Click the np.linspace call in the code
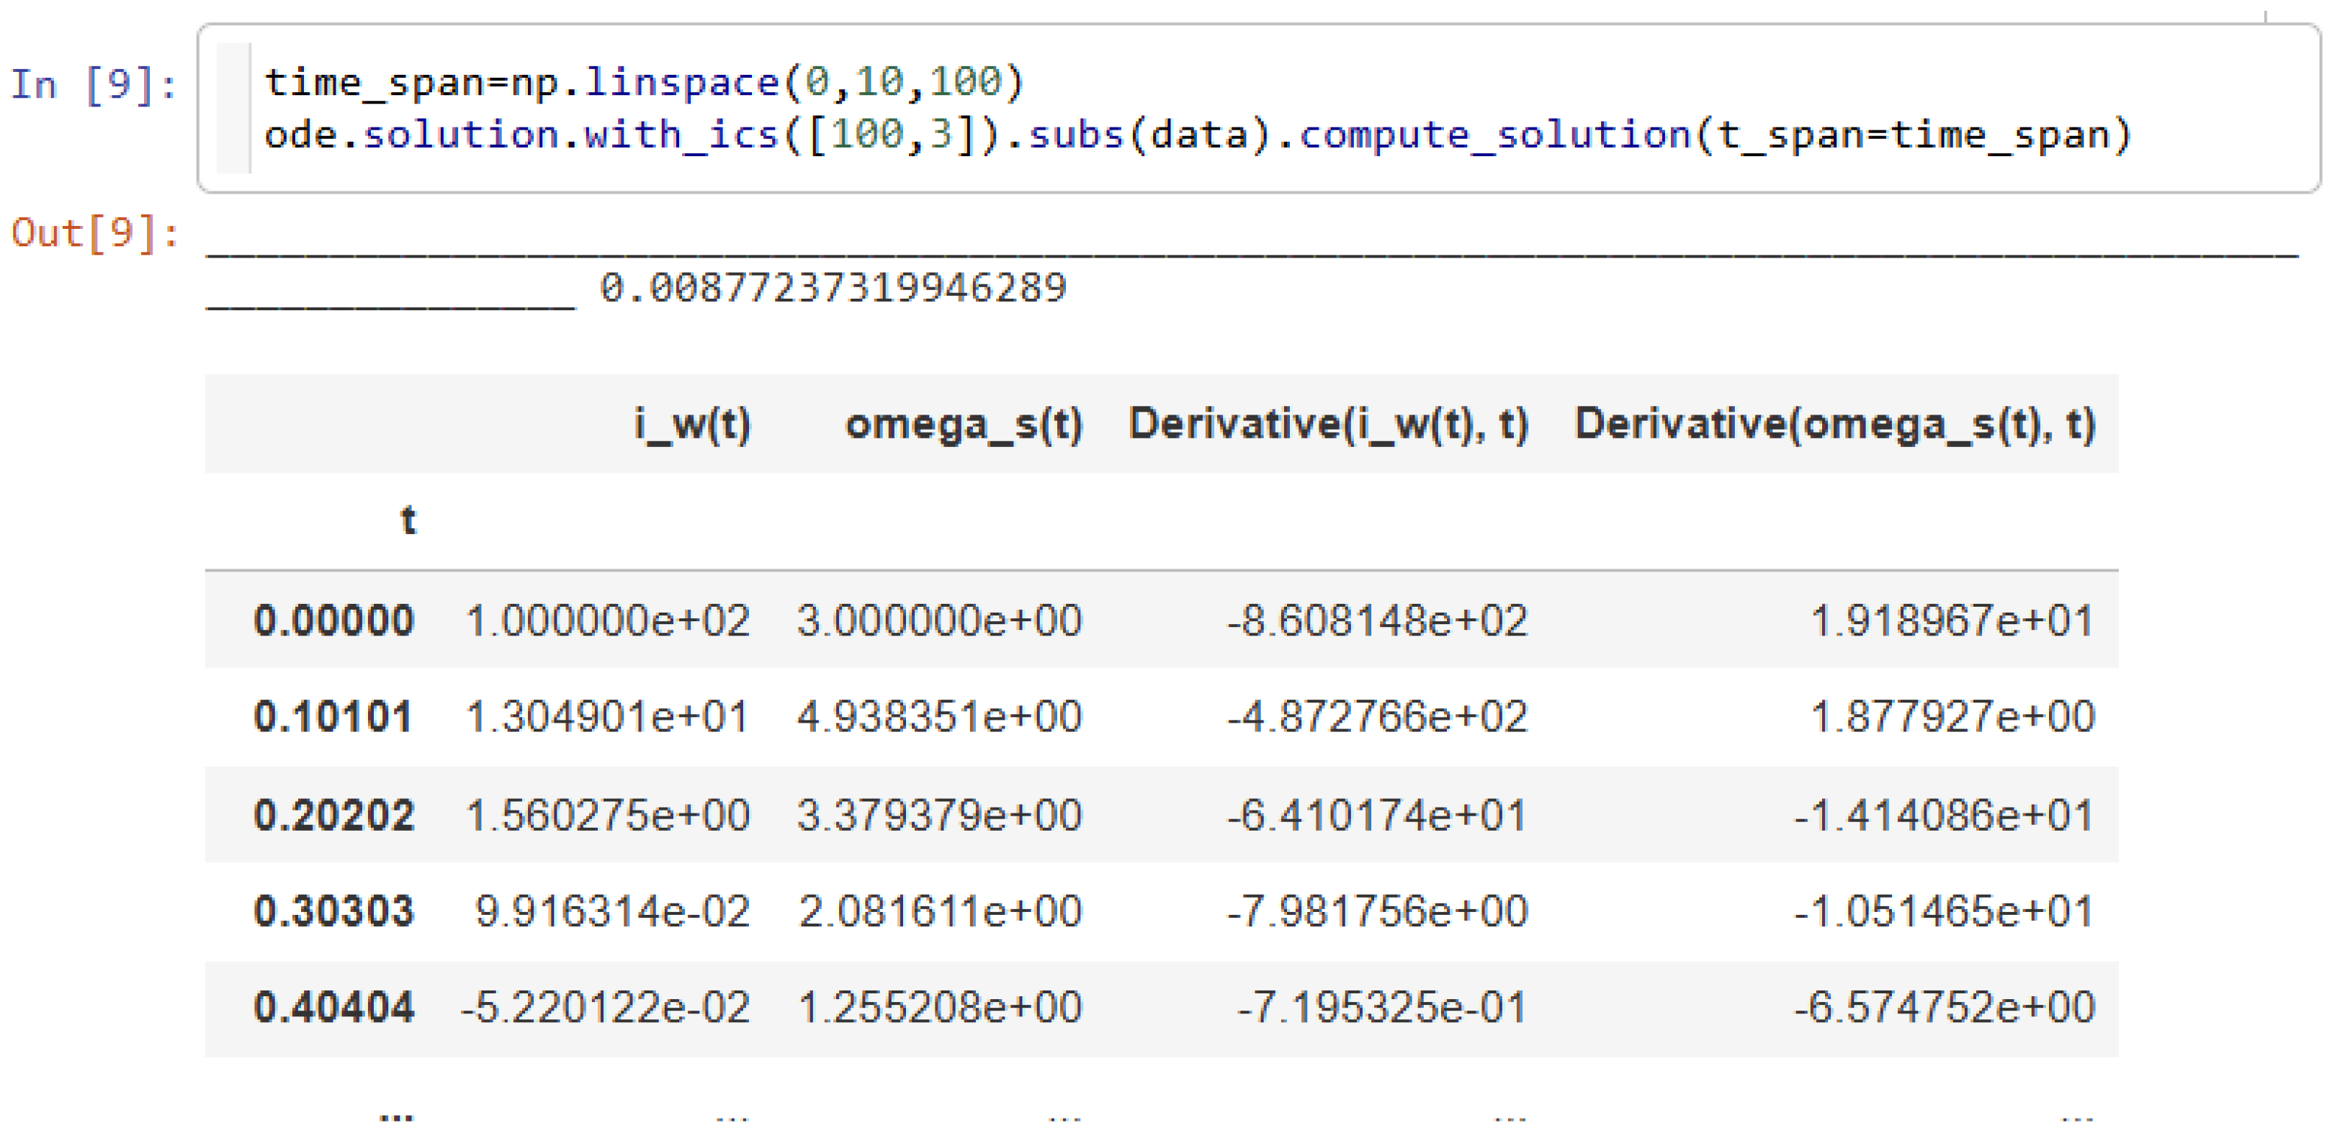The image size is (2332, 1133). pyautogui.click(x=644, y=82)
